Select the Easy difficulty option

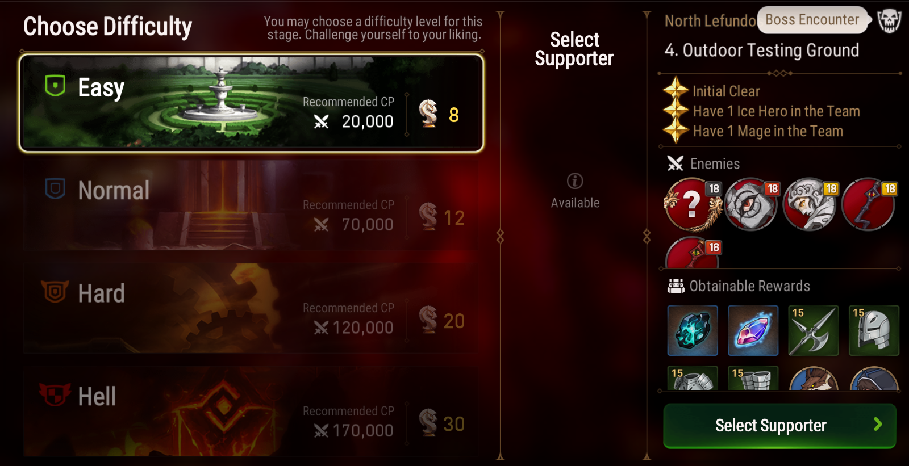pyautogui.click(x=251, y=103)
